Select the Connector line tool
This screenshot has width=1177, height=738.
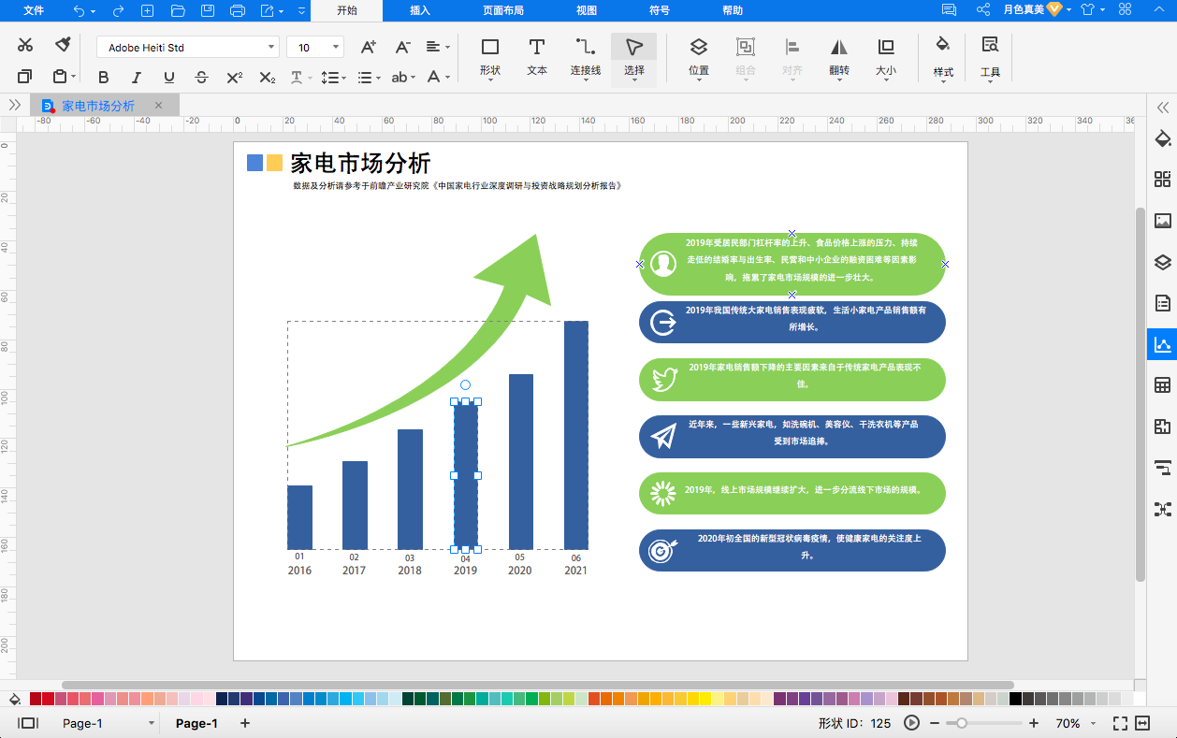pyautogui.click(x=586, y=58)
